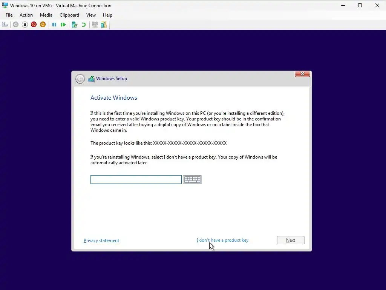Close the Windows Setup dialog
Image resolution: width=386 pixels, height=290 pixels.
[x=302, y=74]
